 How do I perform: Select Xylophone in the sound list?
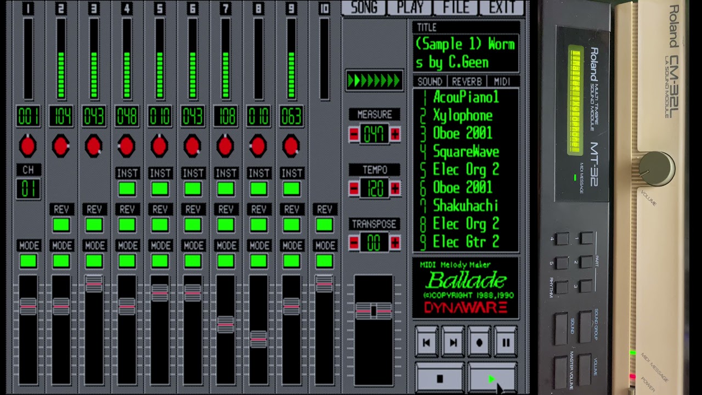tap(463, 115)
